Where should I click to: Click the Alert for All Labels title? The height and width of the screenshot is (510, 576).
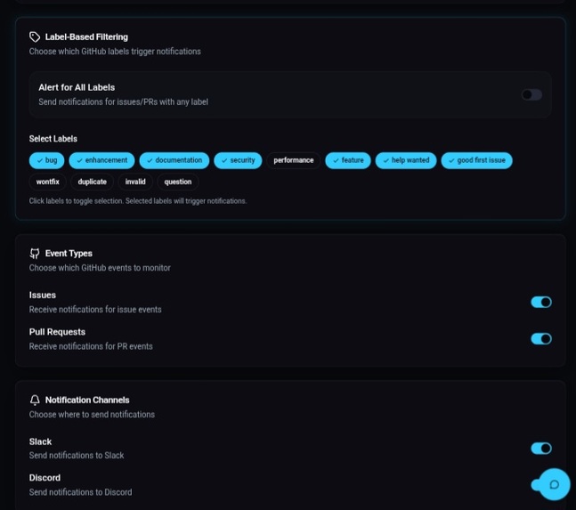(x=77, y=87)
